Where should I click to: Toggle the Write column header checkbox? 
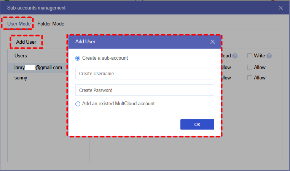point(250,56)
